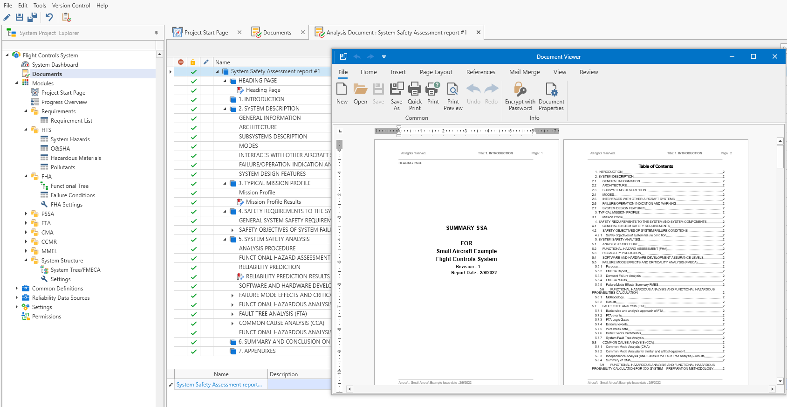This screenshot has height=407, width=787.
Task: Expand Common Definitions node
Action: click(x=17, y=289)
